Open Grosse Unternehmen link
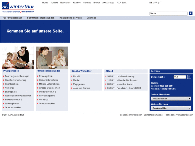 (x=50, y=88)
